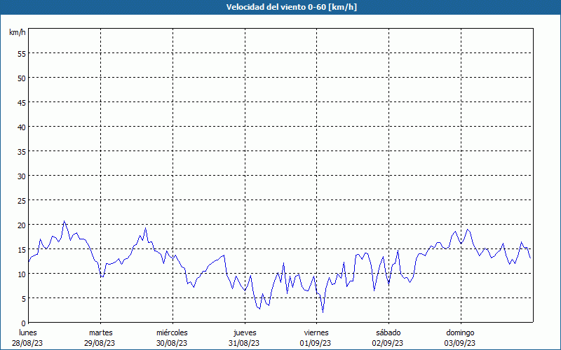561x350 pixels.
Task: Select the 40 value on the y-axis
Action: tap(22, 127)
